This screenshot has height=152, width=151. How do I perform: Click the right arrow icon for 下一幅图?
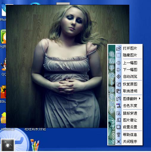click(118, 70)
